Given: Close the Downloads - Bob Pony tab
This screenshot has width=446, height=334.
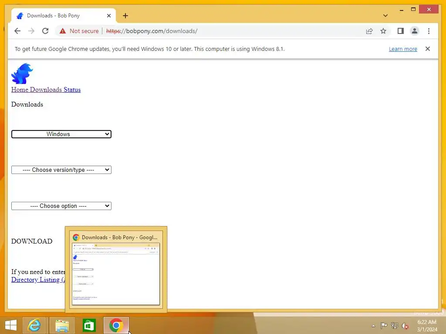Looking at the screenshot, I should (x=108, y=16).
